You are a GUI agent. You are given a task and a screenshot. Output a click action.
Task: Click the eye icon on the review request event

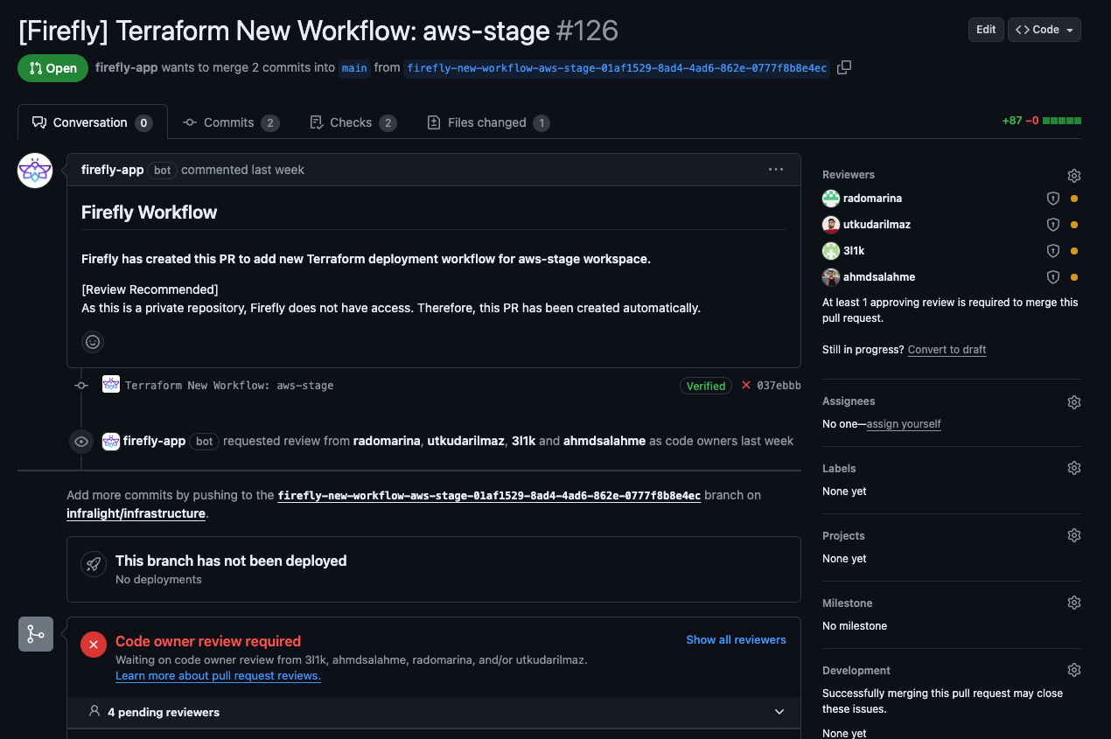(81, 442)
